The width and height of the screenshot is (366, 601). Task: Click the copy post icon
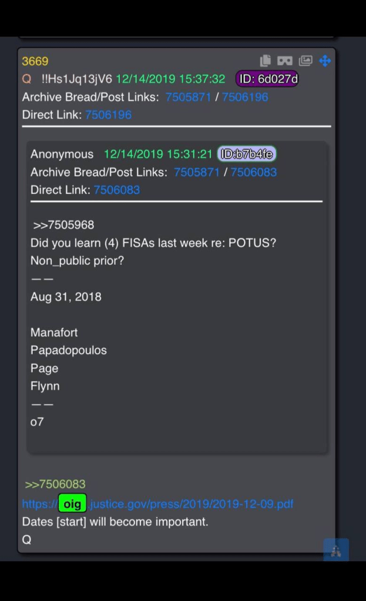[x=266, y=61]
